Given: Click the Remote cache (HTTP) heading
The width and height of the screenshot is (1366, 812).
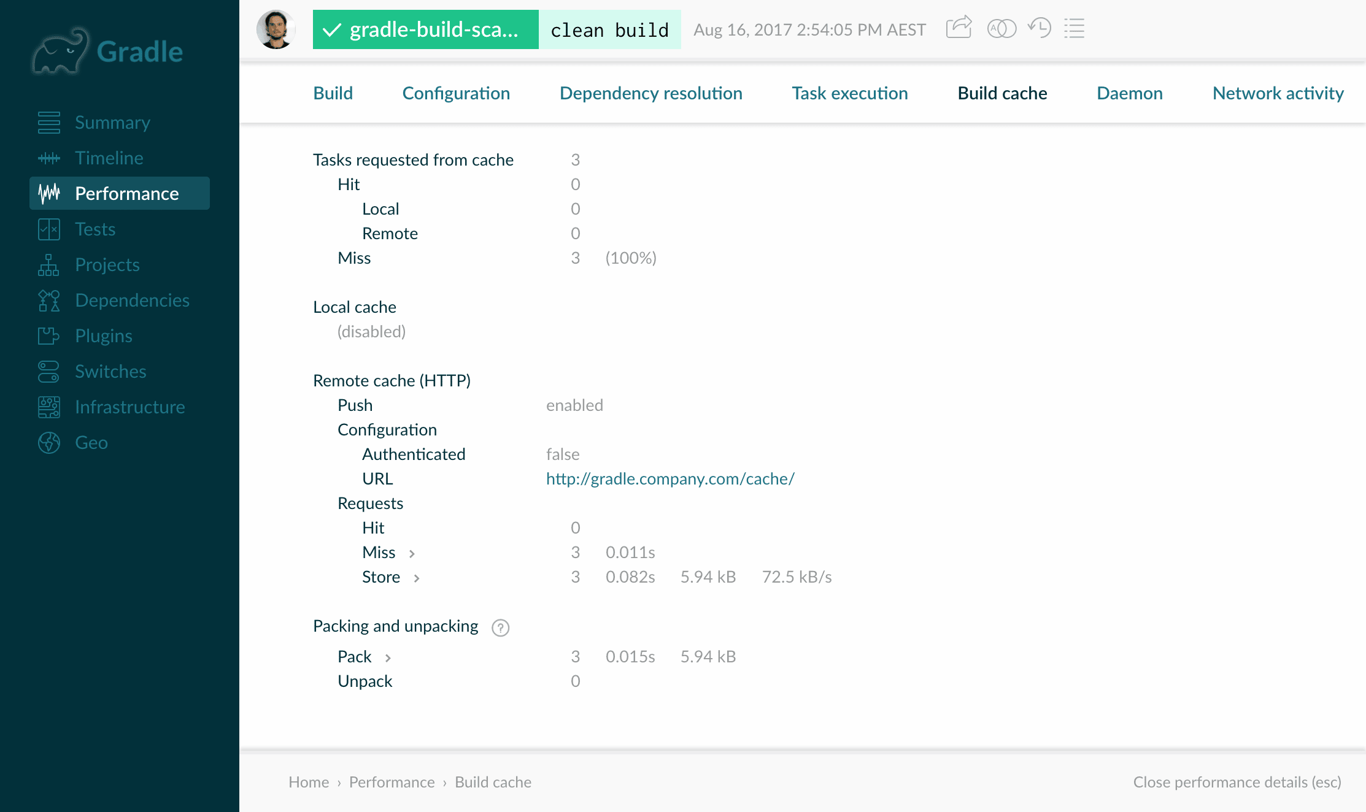Looking at the screenshot, I should click(x=392, y=381).
